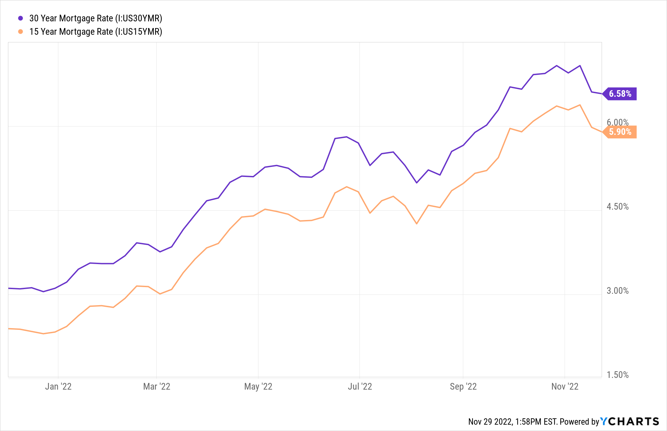
Task: Toggle the 30 Year Mortgage Rate legend label
Action: 96,18
